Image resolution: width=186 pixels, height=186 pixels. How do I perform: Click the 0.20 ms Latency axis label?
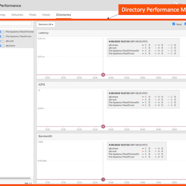pos(41,38)
